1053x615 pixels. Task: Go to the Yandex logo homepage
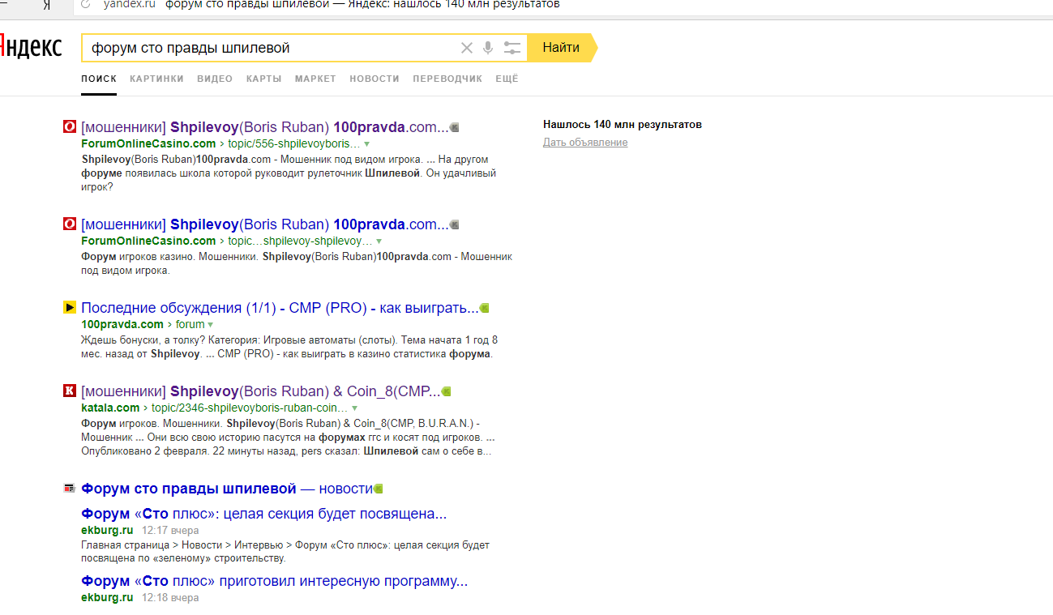[31, 47]
